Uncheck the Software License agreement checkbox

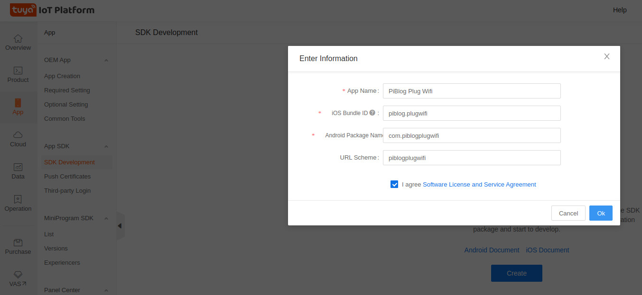(394, 184)
